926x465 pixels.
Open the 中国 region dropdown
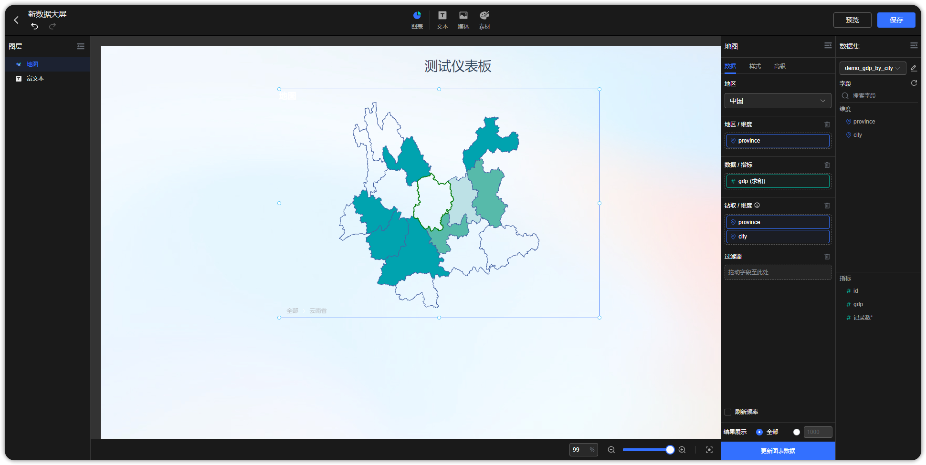point(778,101)
